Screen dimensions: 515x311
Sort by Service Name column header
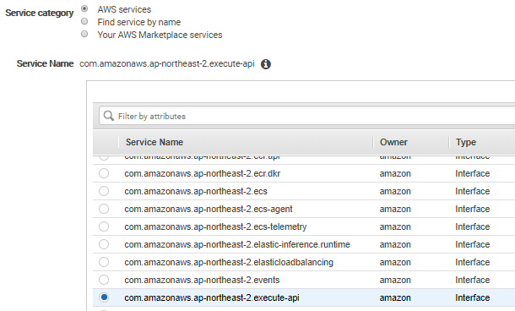154,142
